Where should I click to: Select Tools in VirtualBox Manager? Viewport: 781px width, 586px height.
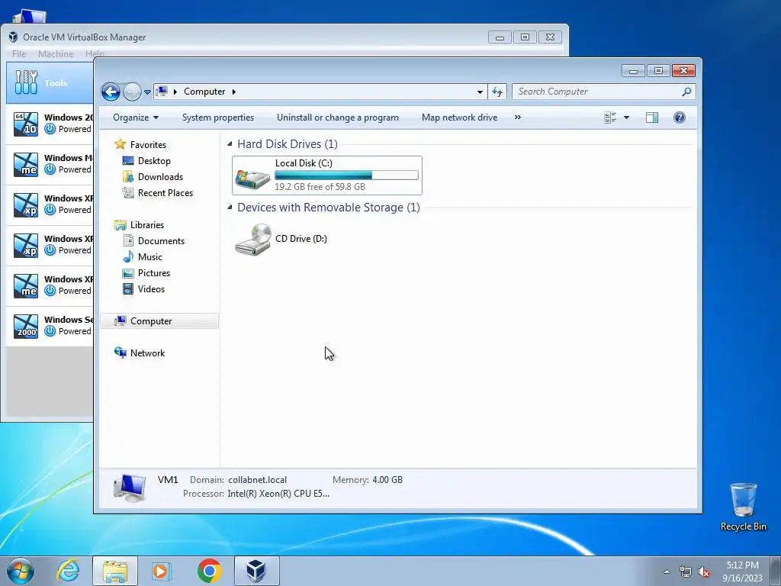pos(50,83)
